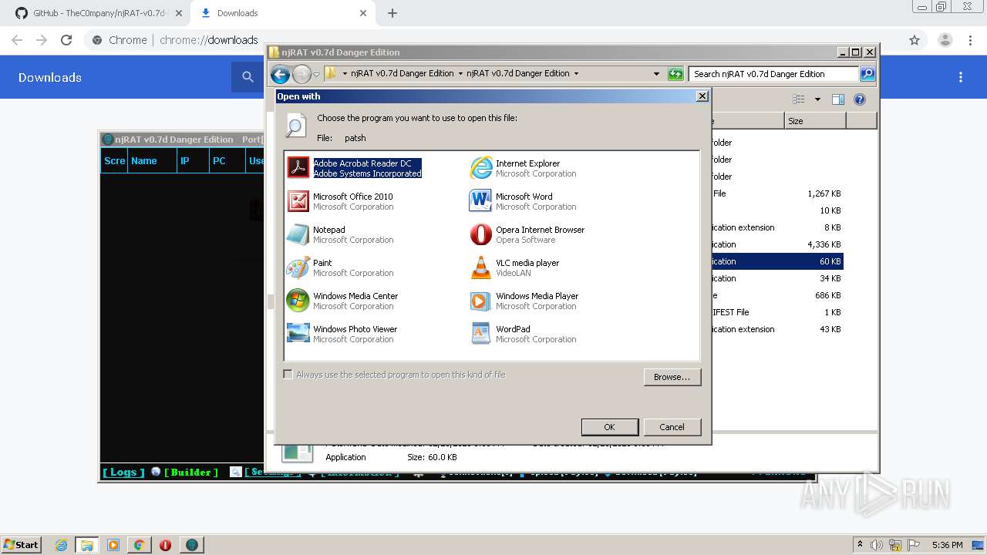The height and width of the screenshot is (555, 987).
Task: Click the Explorer search magnifier button
Action: click(x=867, y=74)
